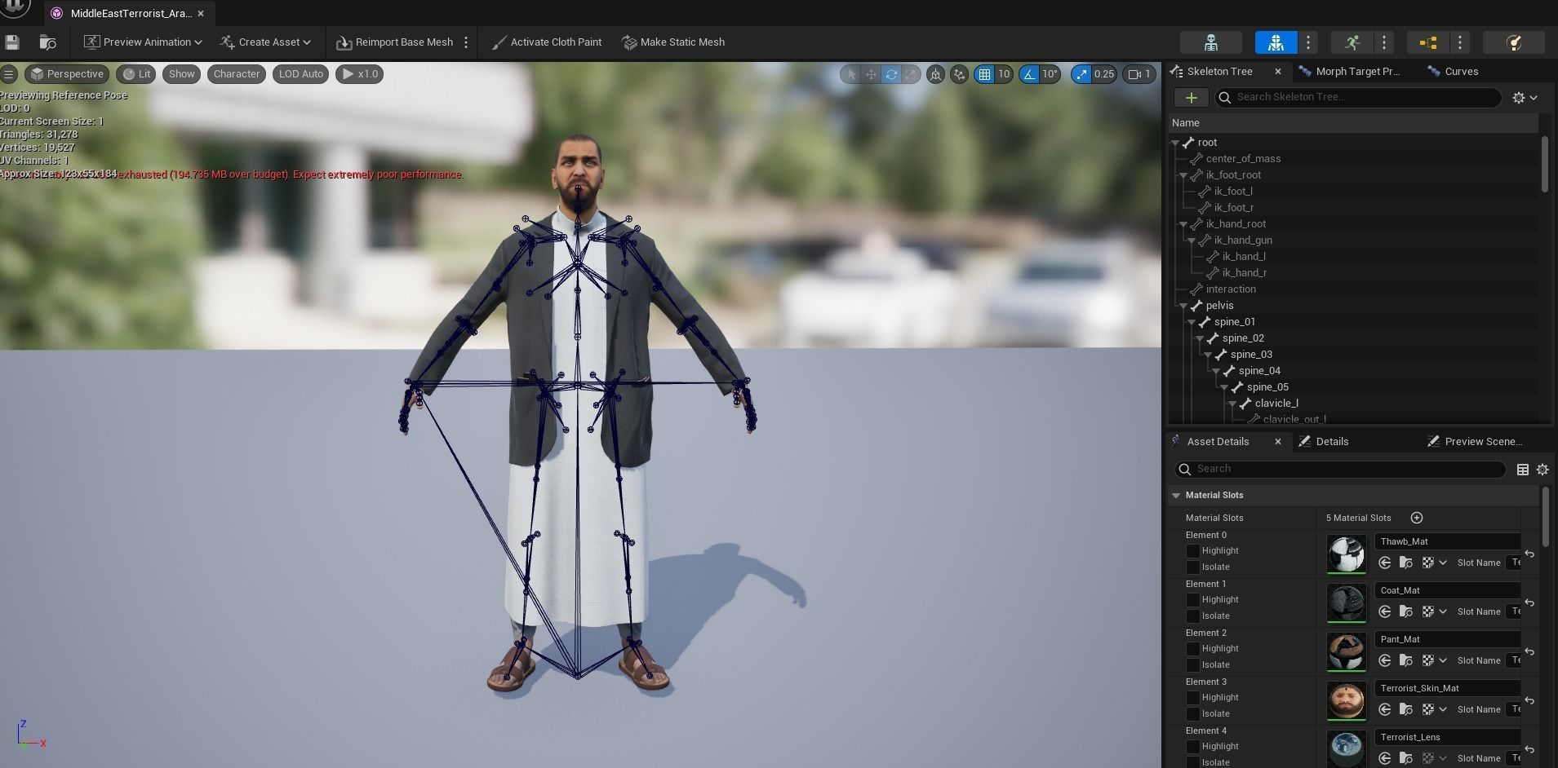Image resolution: width=1558 pixels, height=768 pixels.
Task: Enable Isolate checkbox for Element 2
Action: coord(1192,664)
